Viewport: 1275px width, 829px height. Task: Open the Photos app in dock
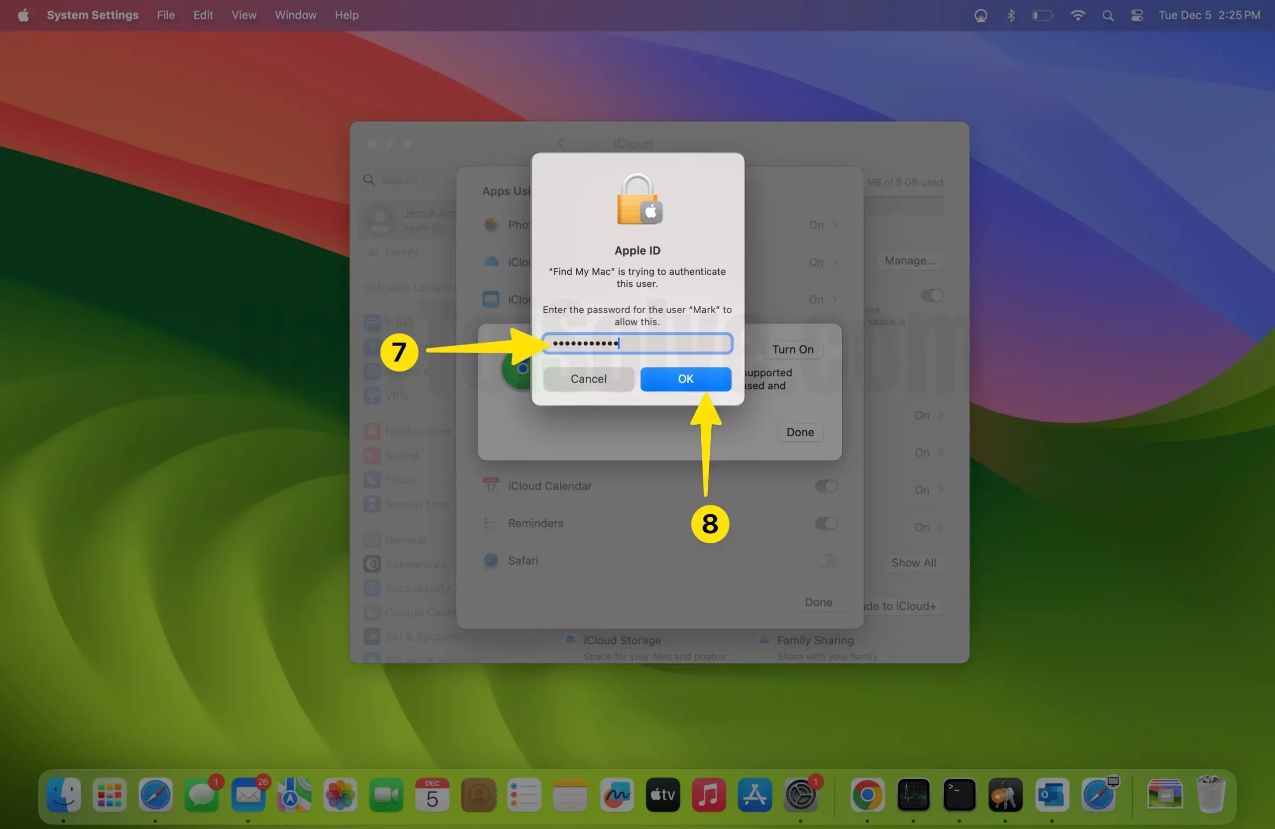pos(340,795)
